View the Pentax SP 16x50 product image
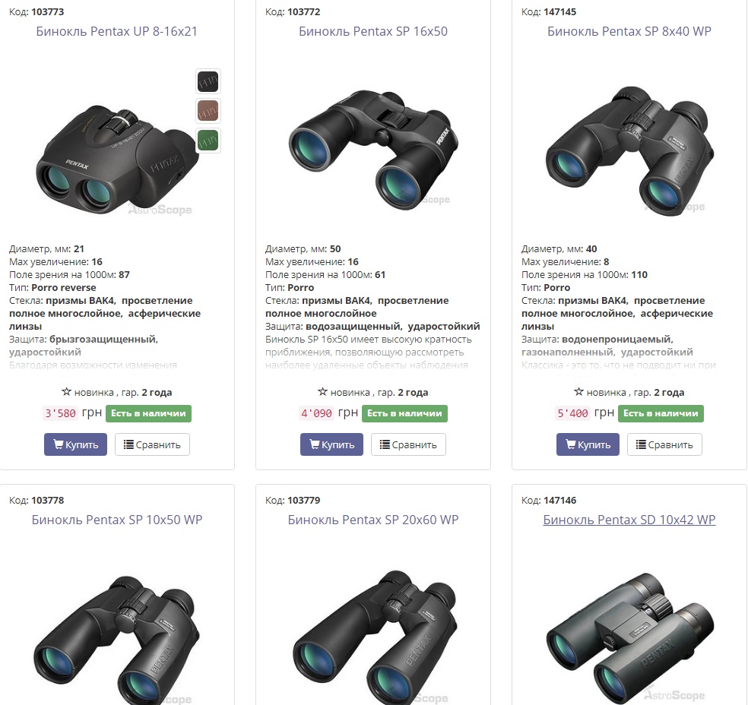This screenshot has height=705, width=748. 373,149
